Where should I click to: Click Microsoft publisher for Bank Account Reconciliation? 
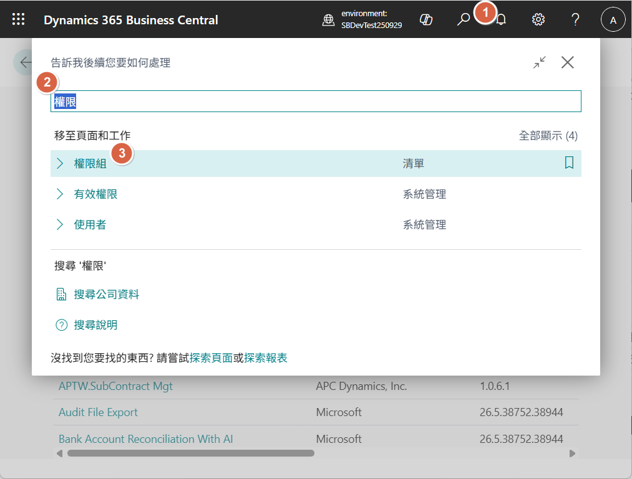pyautogui.click(x=339, y=439)
